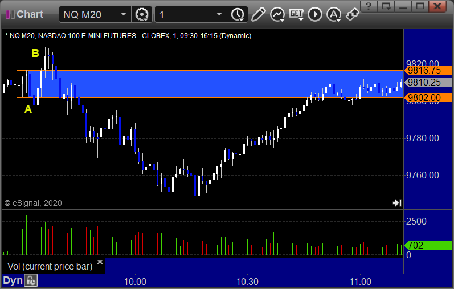The image size is (454, 289).
Task: Expand the NQ M20 symbol dropdown
Action: click(124, 14)
